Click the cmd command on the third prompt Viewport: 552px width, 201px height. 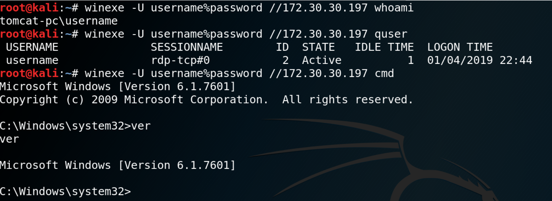tap(384, 73)
